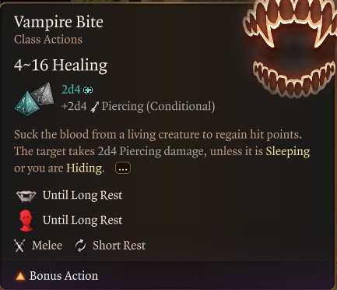This screenshot has width=337, height=290.
Task: Open the Sleeping condition link
Action: tap(288, 152)
